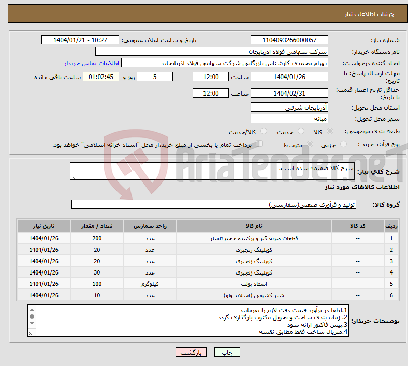Select the کالا/خدمت radio button

point(264,131)
